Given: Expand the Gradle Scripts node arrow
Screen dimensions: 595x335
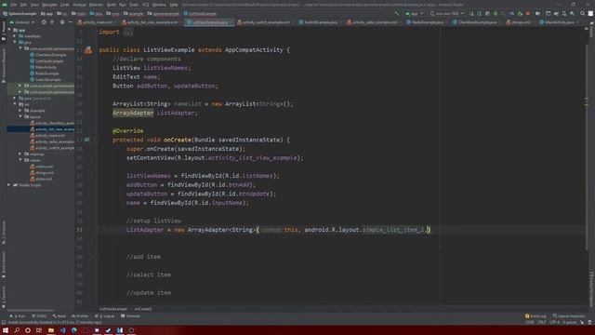Looking at the screenshot, I should [8, 185].
